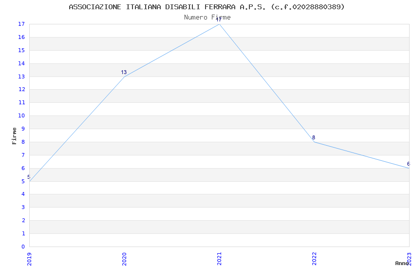414x268 pixels.
Task: Click the Anno axis title
Action: [x=402, y=263]
